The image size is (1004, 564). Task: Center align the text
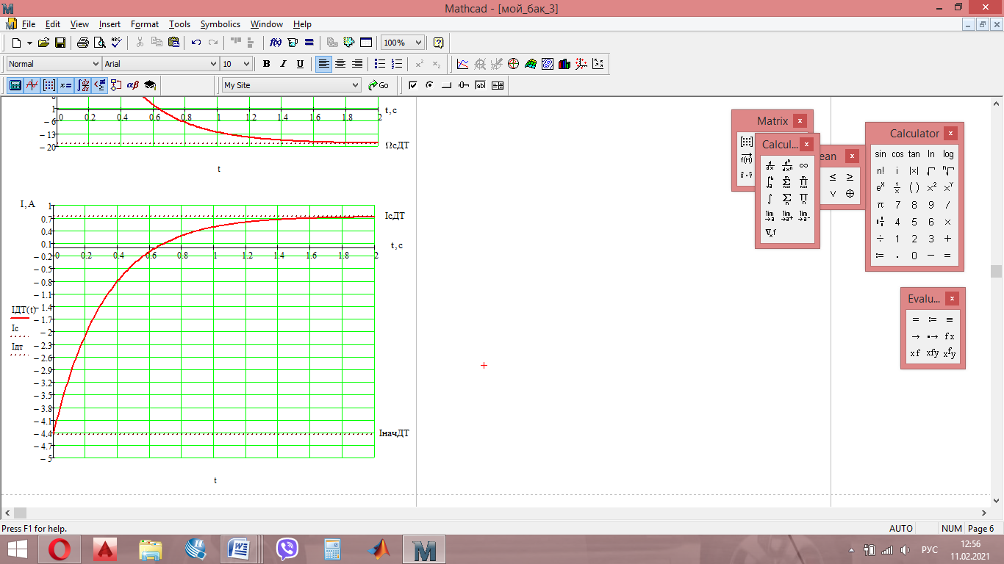tap(340, 64)
